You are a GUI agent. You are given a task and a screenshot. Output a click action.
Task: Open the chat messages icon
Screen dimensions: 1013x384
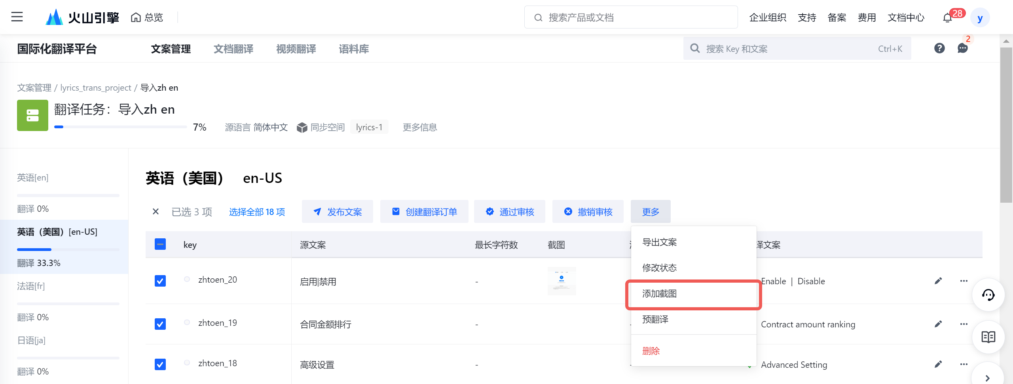[962, 48]
